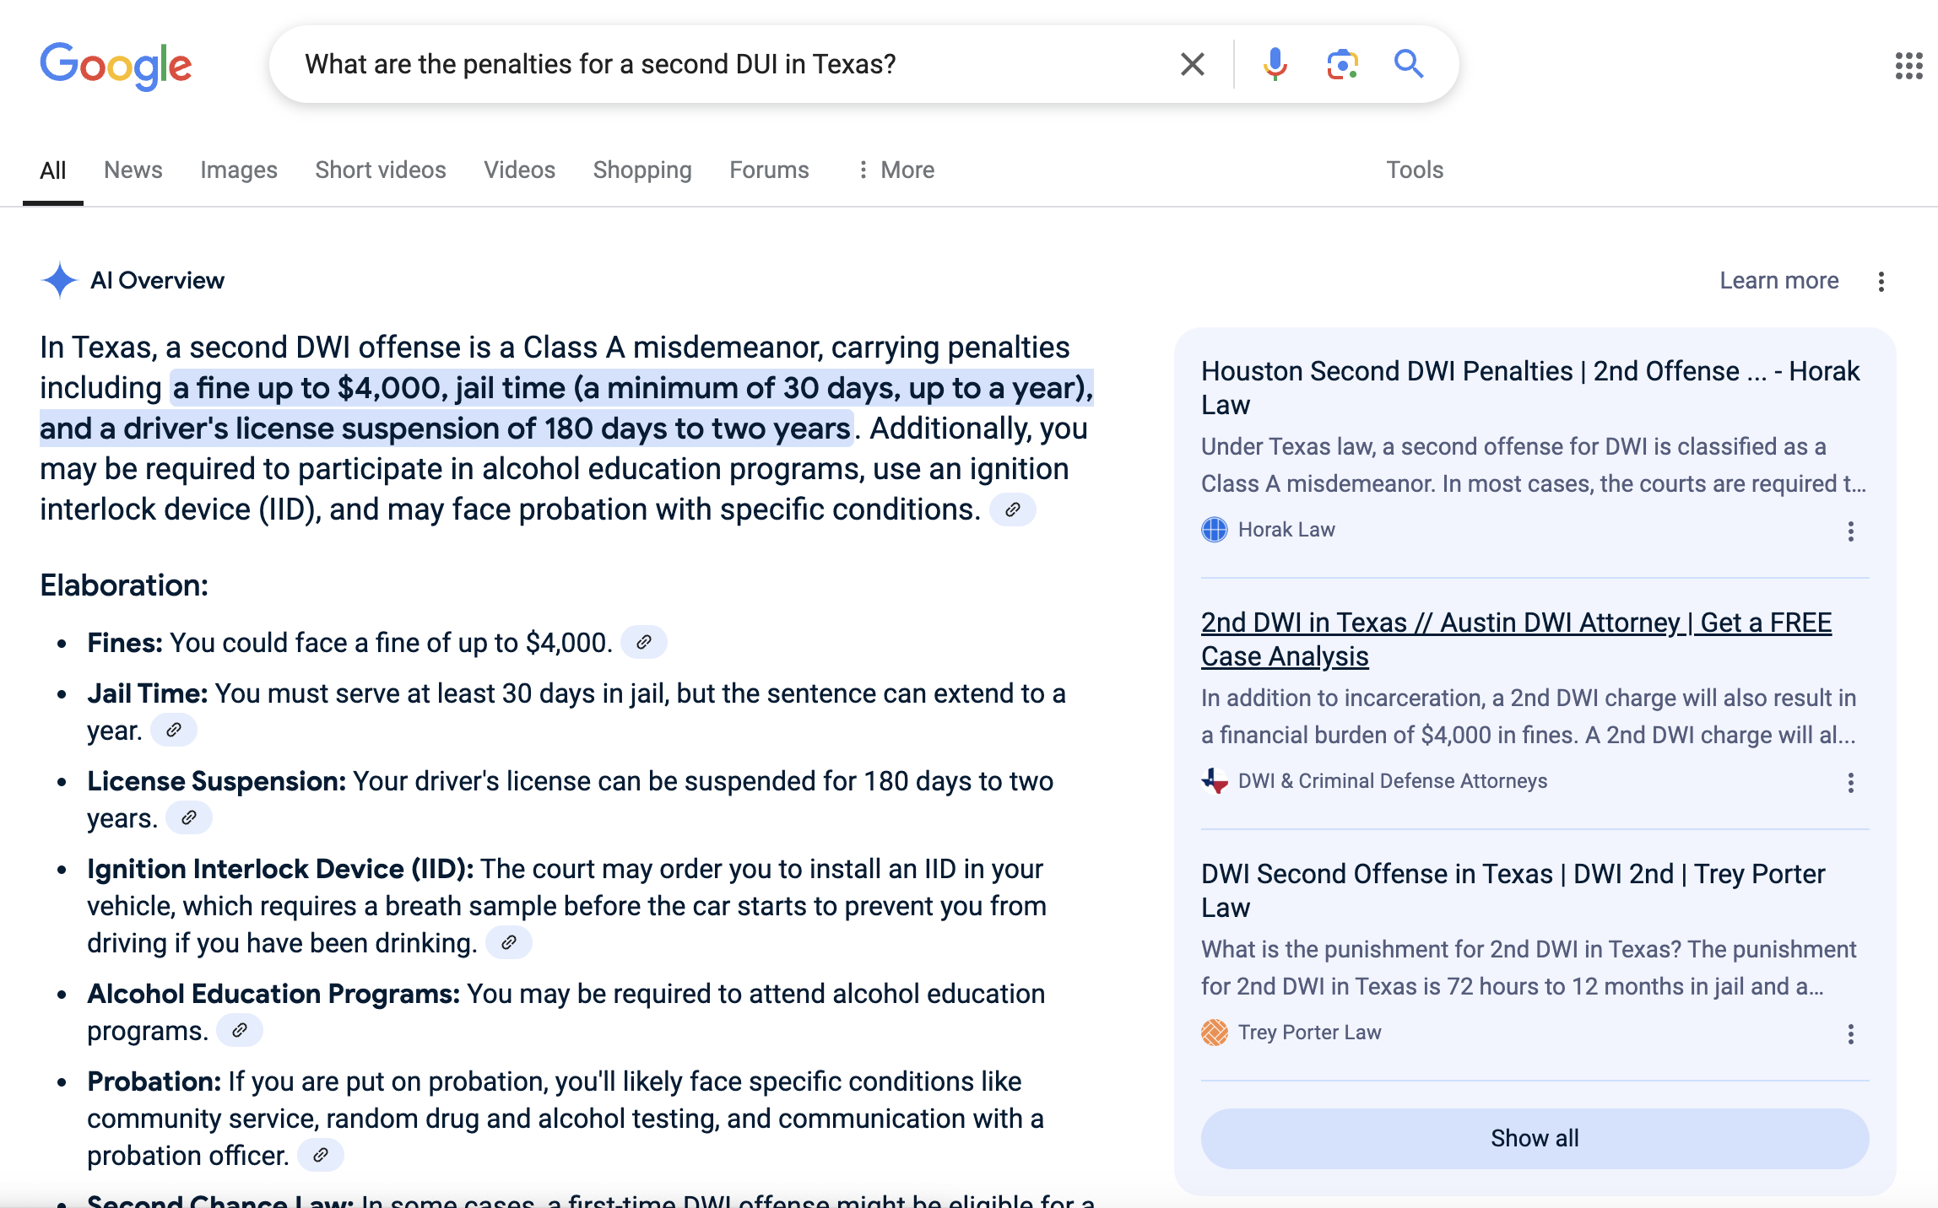Screen dimensions: 1938x1208
Task: Click snippet 'In addition to incarceration'
Action: click(x=1529, y=717)
